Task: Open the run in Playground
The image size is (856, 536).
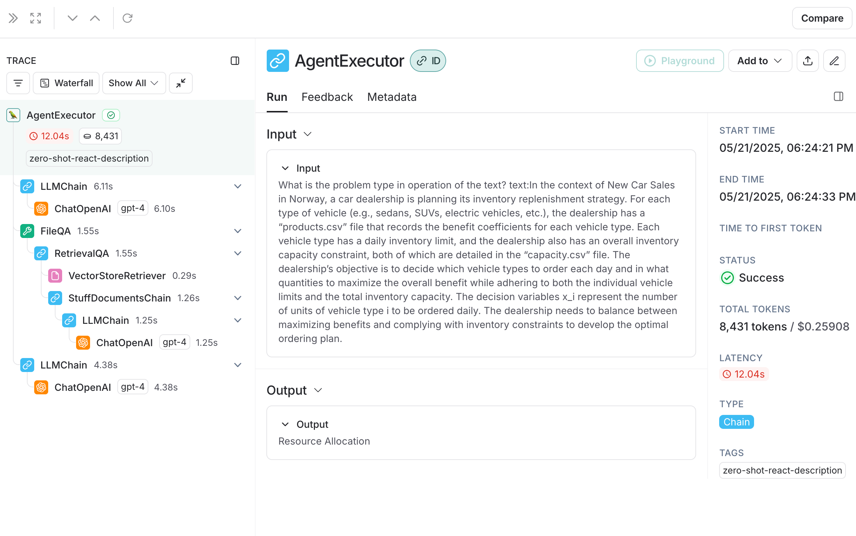Action: pyautogui.click(x=679, y=61)
